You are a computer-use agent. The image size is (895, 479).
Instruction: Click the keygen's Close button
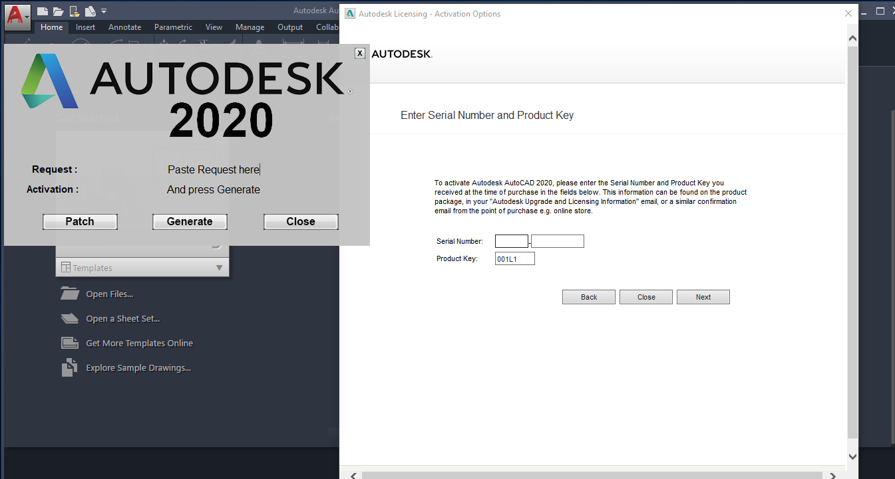pyautogui.click(x=301, y=222)
